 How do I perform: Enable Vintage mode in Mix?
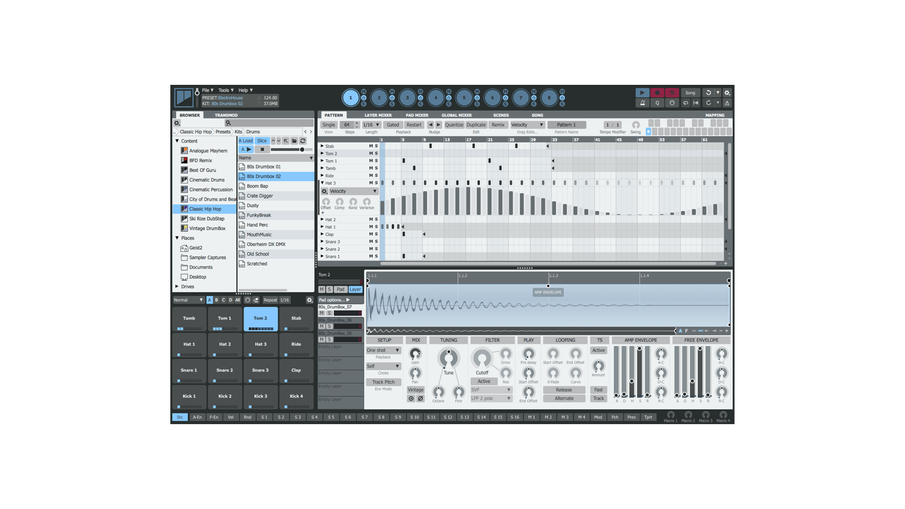click(x=415, y=390)
